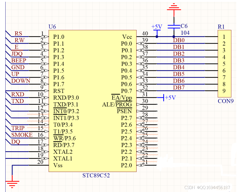Click the ground symbol below Vss
The height and width of the screenshot is (192, 239).
pos(12,184)
